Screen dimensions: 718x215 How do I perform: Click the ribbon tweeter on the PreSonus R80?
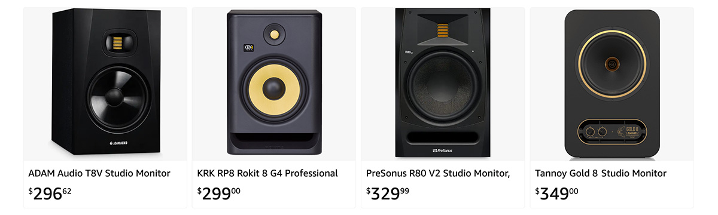click(x=442, y=30)
